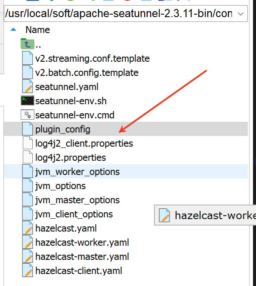Select jvm_master_options file name

tap(77, 200)
